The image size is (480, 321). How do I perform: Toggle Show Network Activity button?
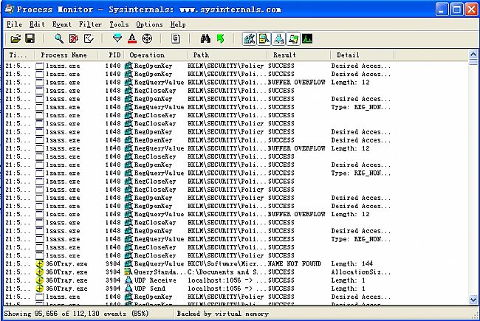(x=278, y=39)
